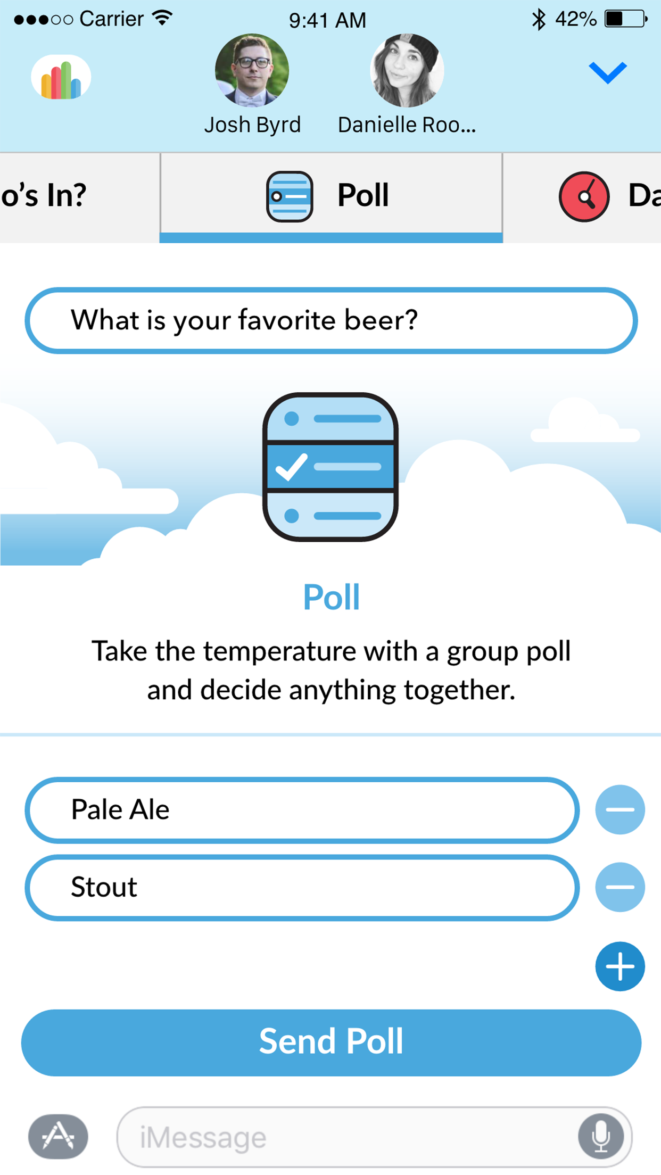Collapse the panel with the blue chevron
The image size is (661, 1175).
(x=607, y=73)
